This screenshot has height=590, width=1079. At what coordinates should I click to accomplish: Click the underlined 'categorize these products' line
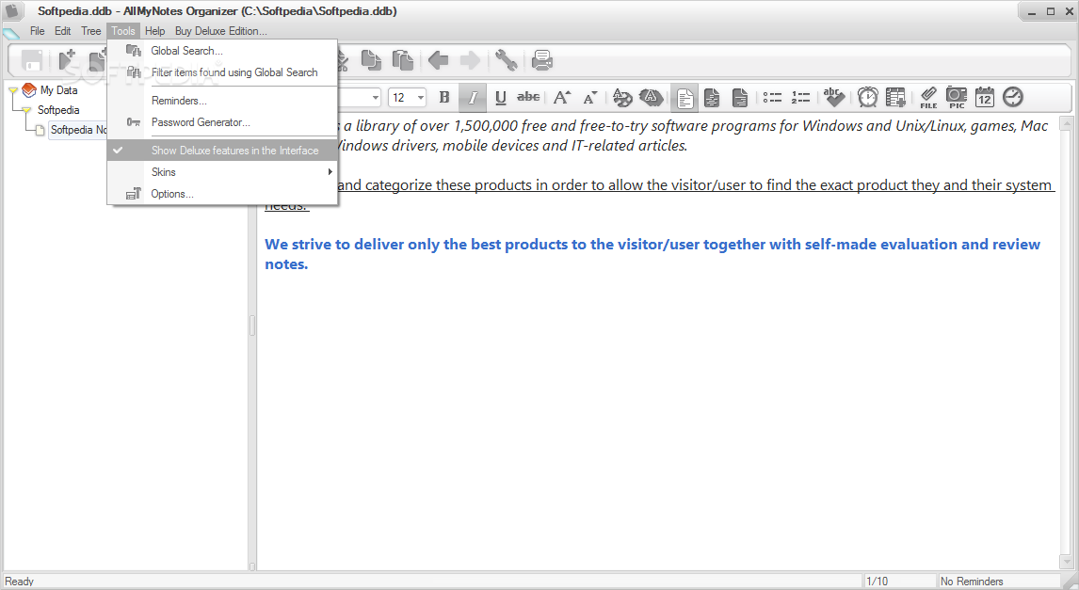pyautogui.click(x=695, y=185)
